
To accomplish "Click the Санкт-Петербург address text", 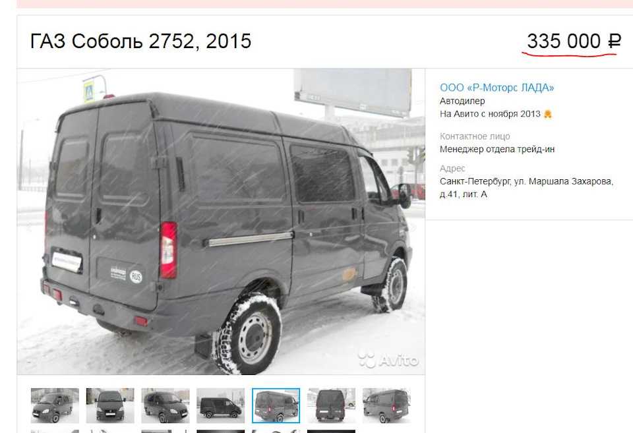I will click(x=526, y=188).
